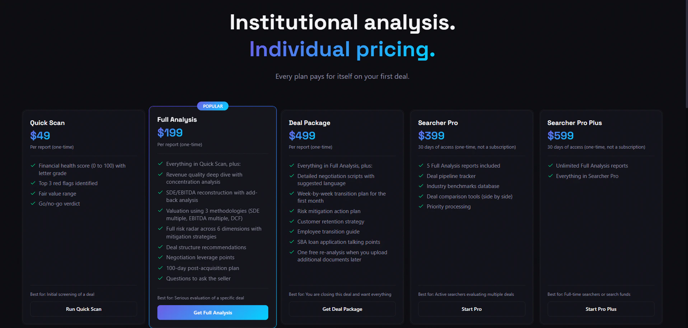Run the Quick Scan plan button
The width and height of the screenshot is (688, 328).
[x=84, y=309]
